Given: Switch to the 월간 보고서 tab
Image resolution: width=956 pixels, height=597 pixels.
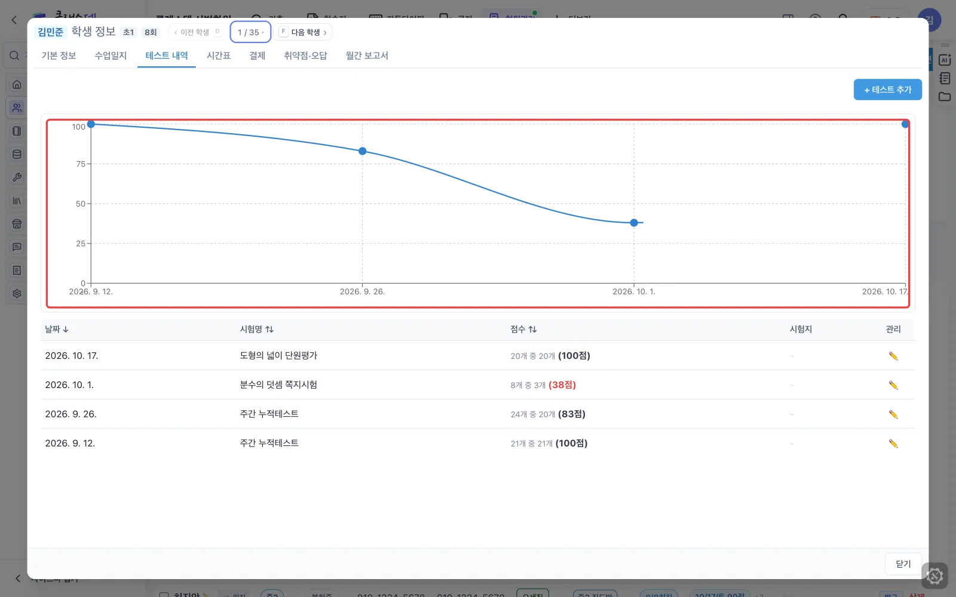Looking at the screenshot, I should 367,56.
